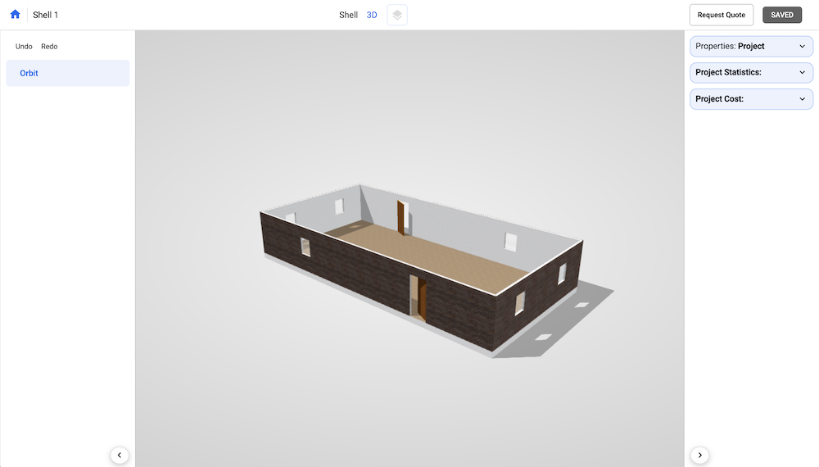
Task: Collapse left panel with the chevron button
Action: 120,455
